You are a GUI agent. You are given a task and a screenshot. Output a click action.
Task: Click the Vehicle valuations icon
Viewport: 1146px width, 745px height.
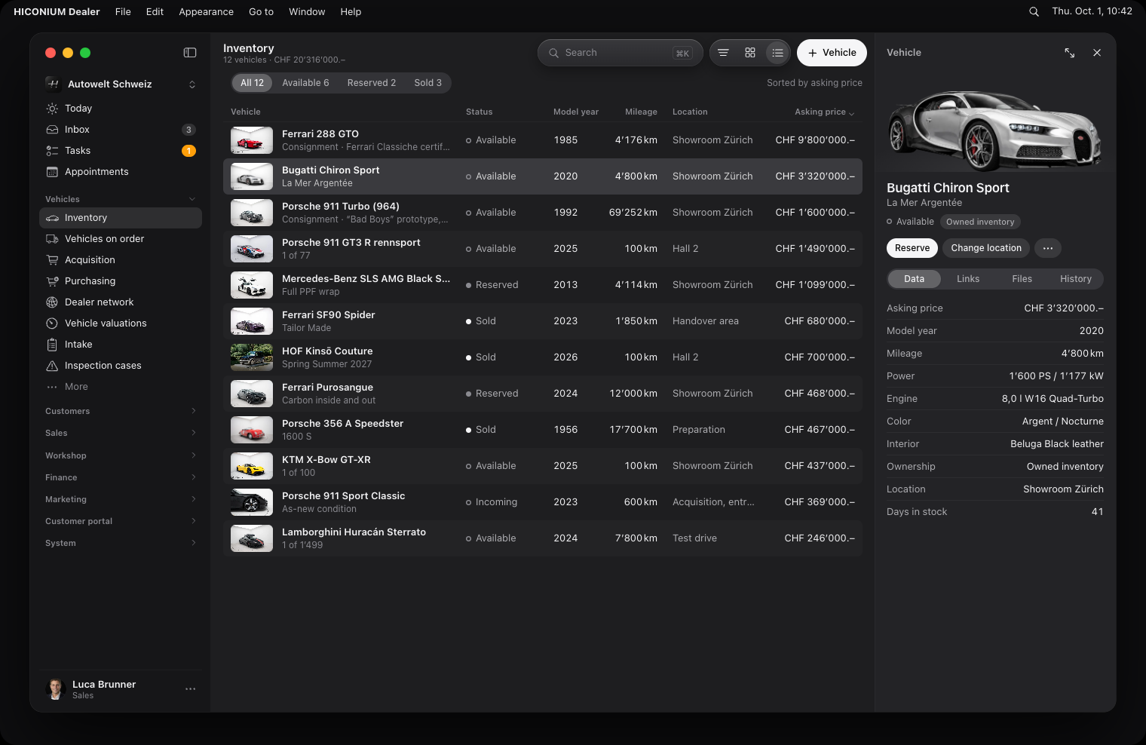(52, 323)
